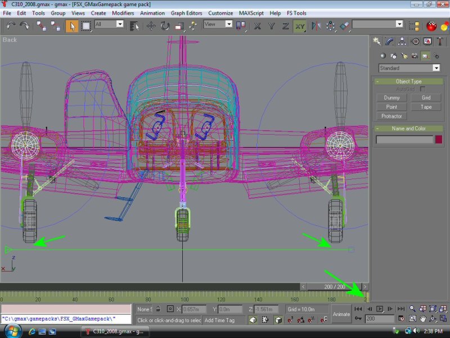Click the Dummy helper button
This screenshot has height=338, width=450.
coord(392,97)
